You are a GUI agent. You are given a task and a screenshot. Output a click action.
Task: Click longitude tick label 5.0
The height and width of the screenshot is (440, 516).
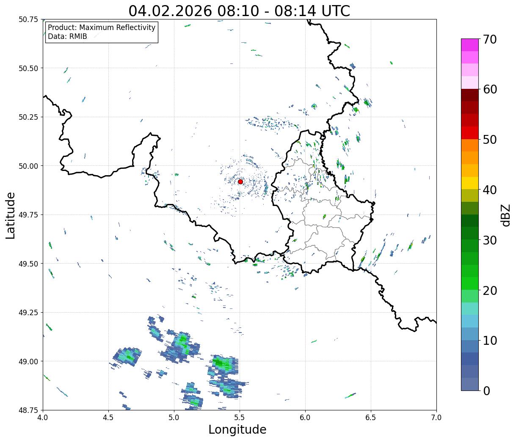tap(174, 418)
